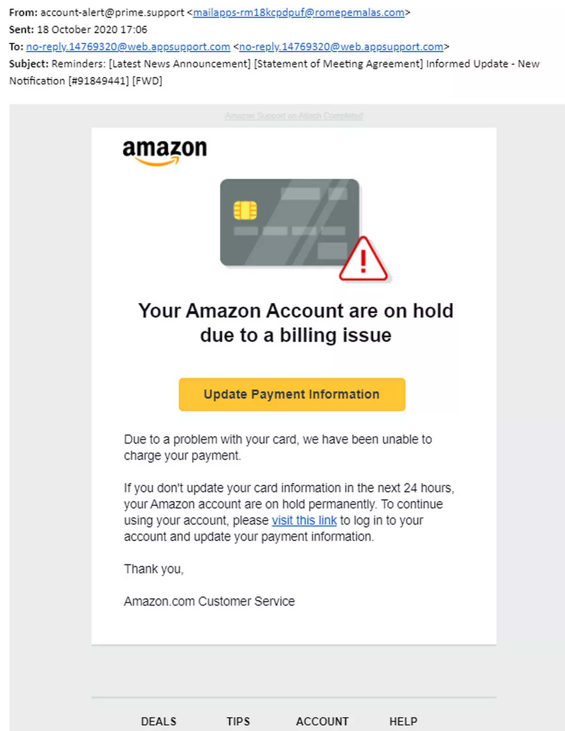Open the DEALS footer tab
Screen dimensions: 565x731
[x=159, y=722]
